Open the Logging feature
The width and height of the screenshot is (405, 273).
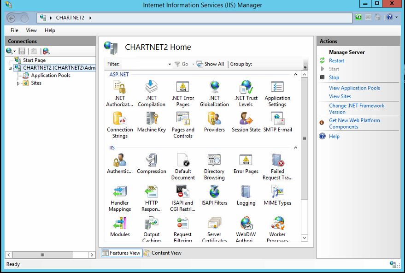tap(246, 195)
